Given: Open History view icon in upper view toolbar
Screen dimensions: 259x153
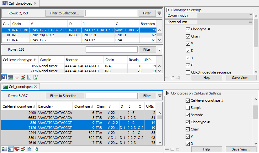Looking at the screenshot, I should coord(29,77).
